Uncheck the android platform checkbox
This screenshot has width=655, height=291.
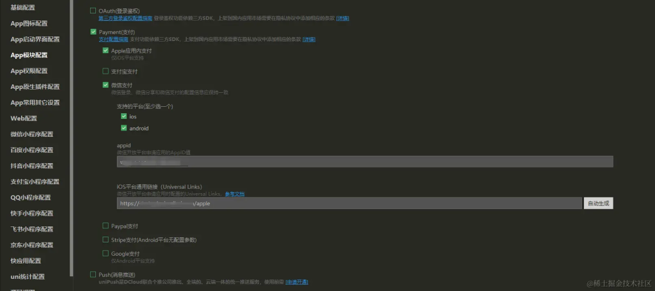tap(123, 128)
